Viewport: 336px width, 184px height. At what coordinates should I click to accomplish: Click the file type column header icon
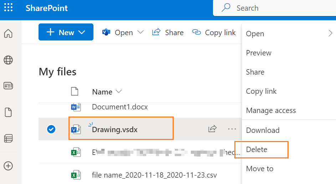[75, 91]
